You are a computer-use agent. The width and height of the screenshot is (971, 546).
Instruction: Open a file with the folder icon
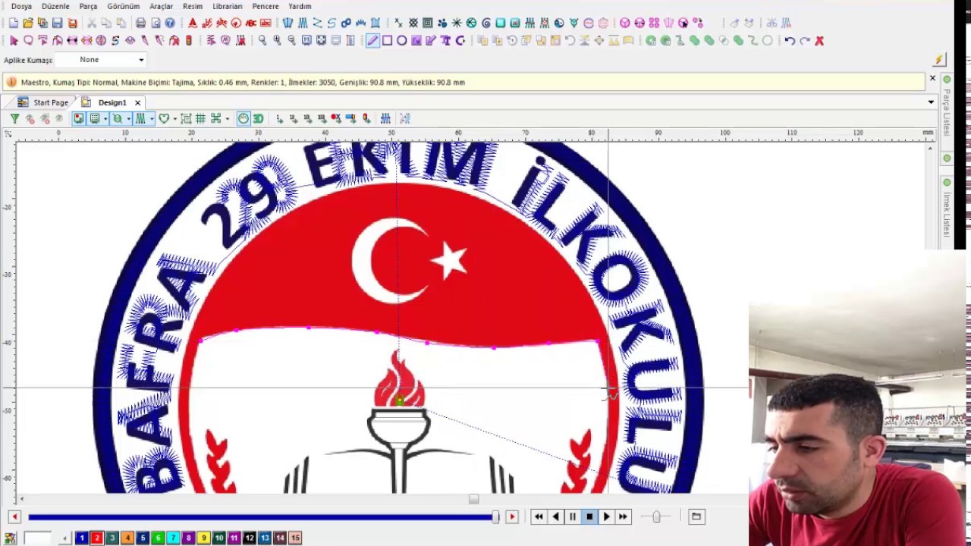point(28,24)
